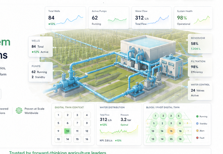This screenshot has height=154, width=223.
Task: Click the "WELLS" overlay card heading
Action: 35,41
